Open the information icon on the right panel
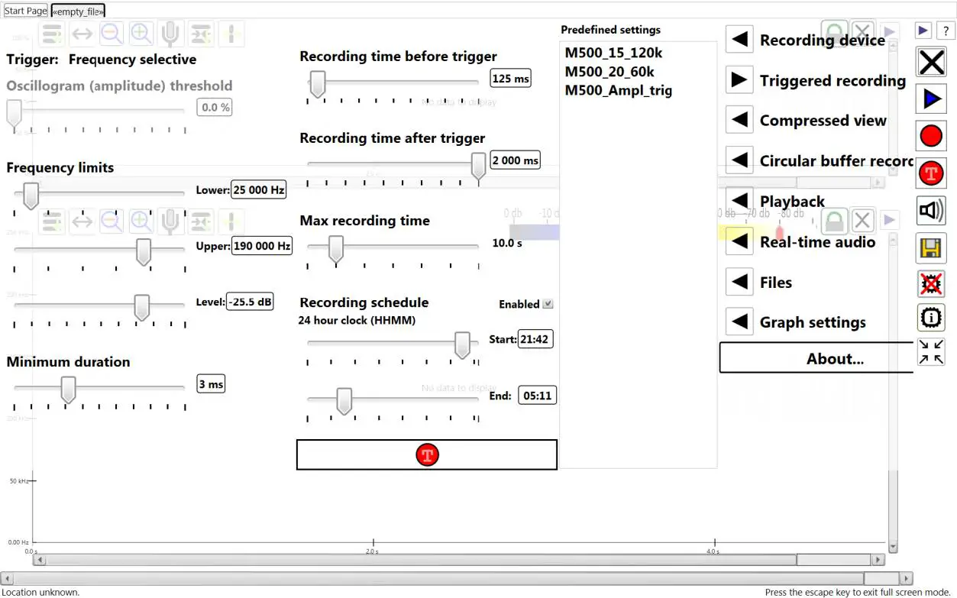Viewport: 957px width, 598px height. (x=930, y=318)
